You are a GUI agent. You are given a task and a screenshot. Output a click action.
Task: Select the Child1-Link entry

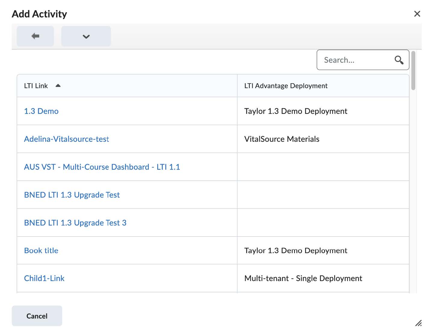44,279
